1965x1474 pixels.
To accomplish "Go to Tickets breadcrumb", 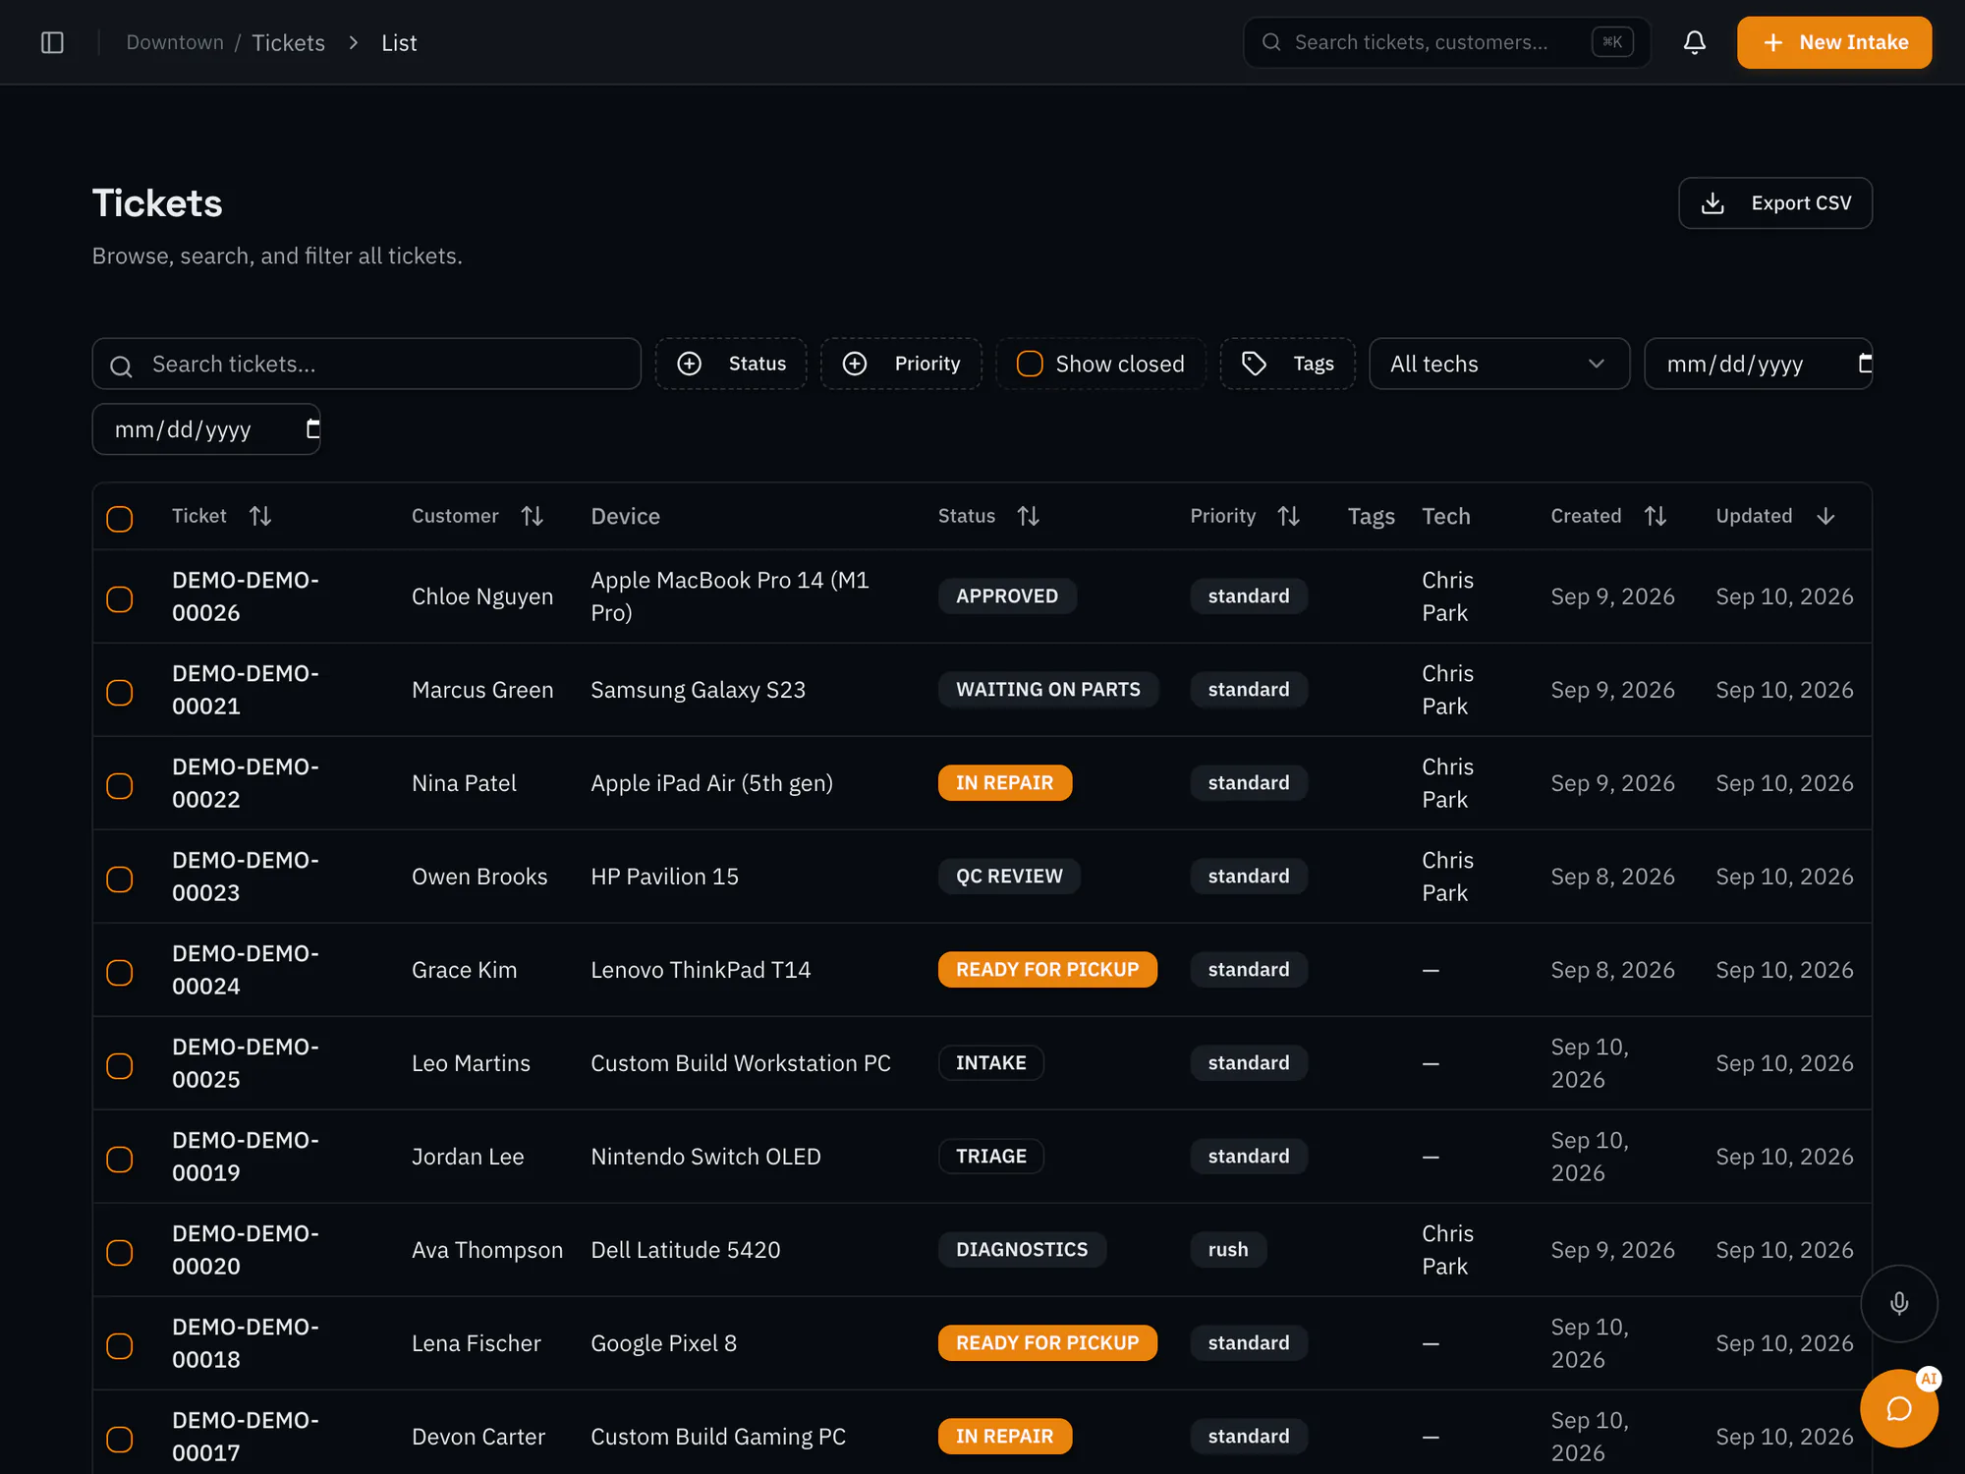I will pyautogui.click(x=288, y=42).
